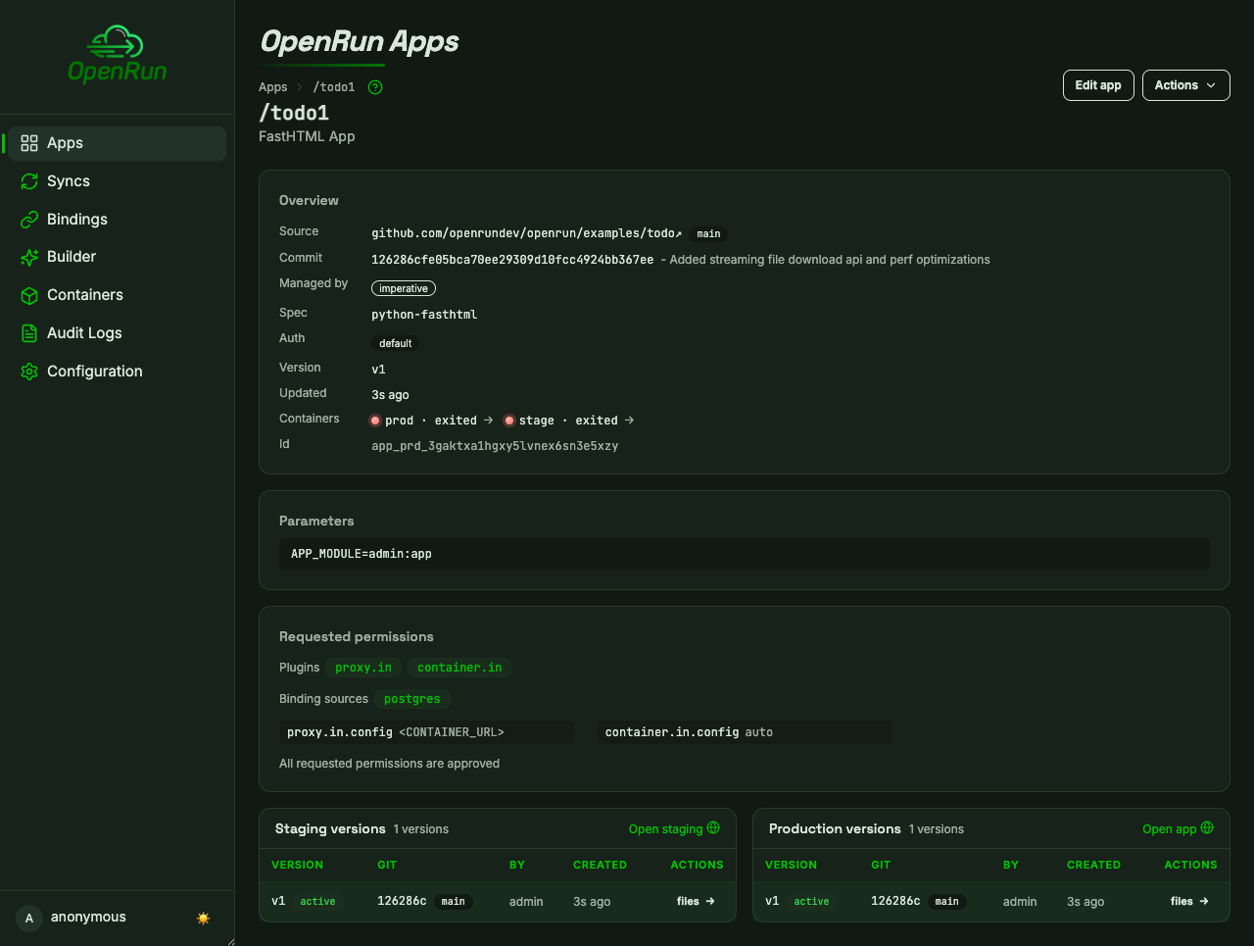The width and height of the screenshot is (1254, 946).
Task: Click the container.in plugin tag
Action: 459,668
